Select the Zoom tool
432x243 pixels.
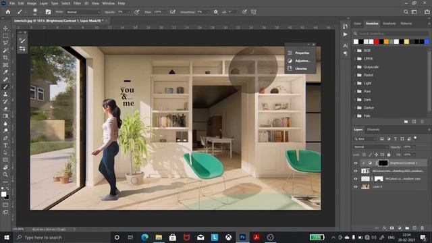click(x=5, y=174)
